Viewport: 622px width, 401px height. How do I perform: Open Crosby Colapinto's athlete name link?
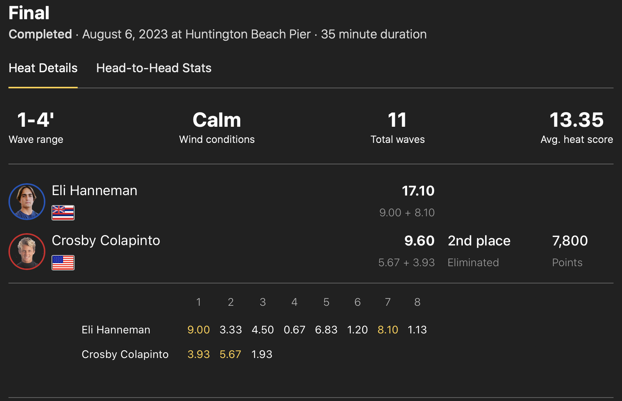click(x=106, y=240)
